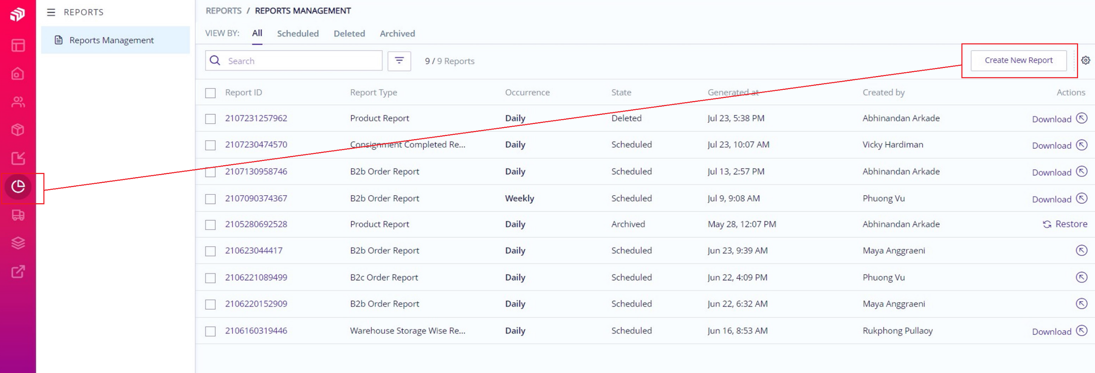
Task: Click arrow icon for report 2107230474570
Action: pyautogui.click(x=1082, y=145)
